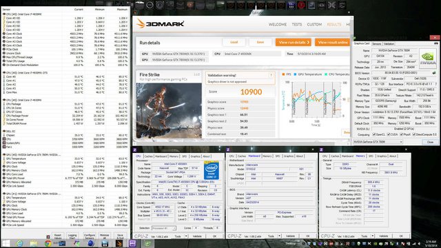
Task: Click the Z title icon of CPU-Z Mainboard window
Action: click(228, 150)
